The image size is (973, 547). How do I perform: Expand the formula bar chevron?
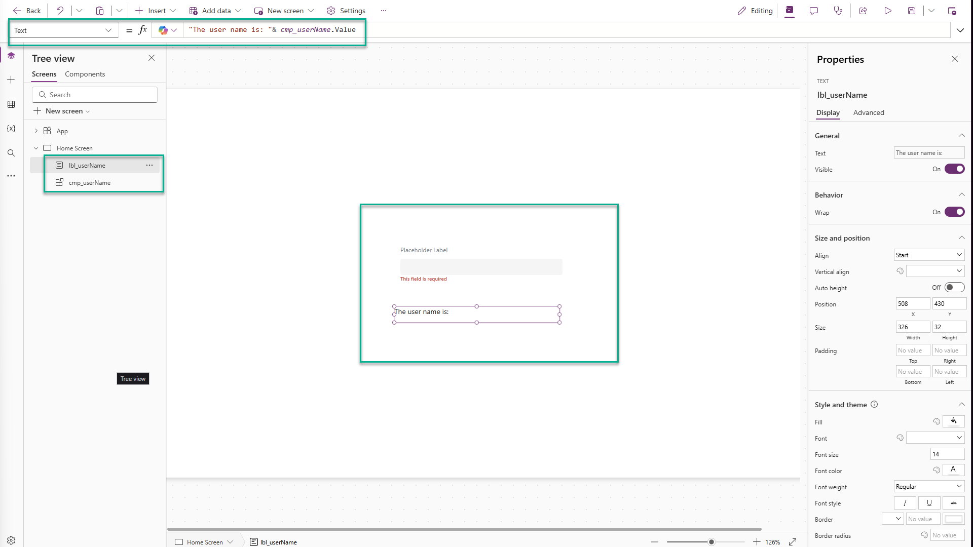960,30
